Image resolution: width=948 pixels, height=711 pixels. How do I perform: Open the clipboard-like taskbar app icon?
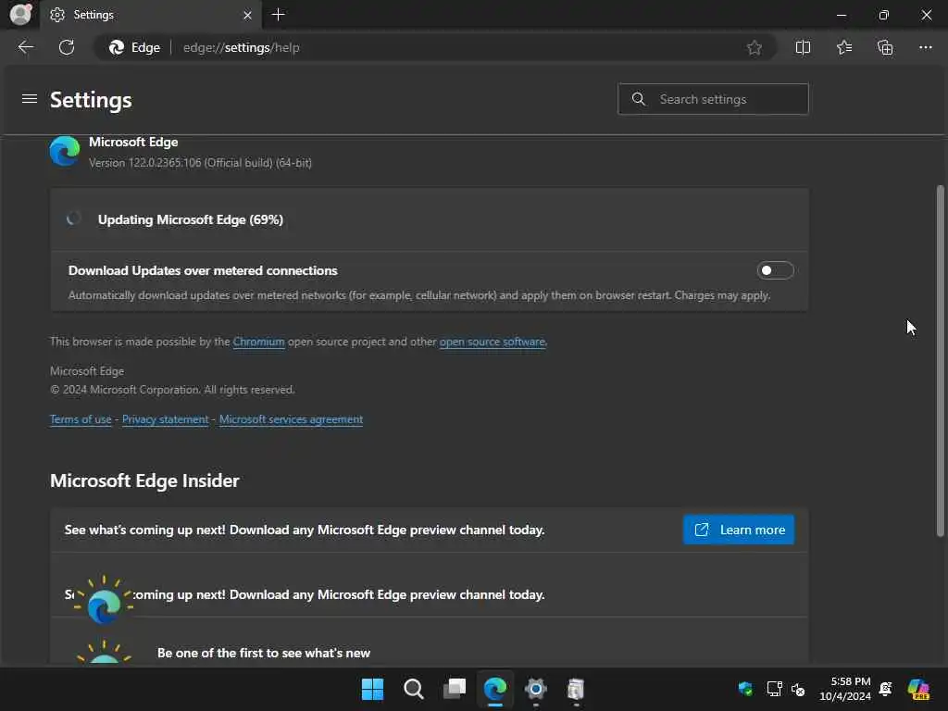click(576, 689)
